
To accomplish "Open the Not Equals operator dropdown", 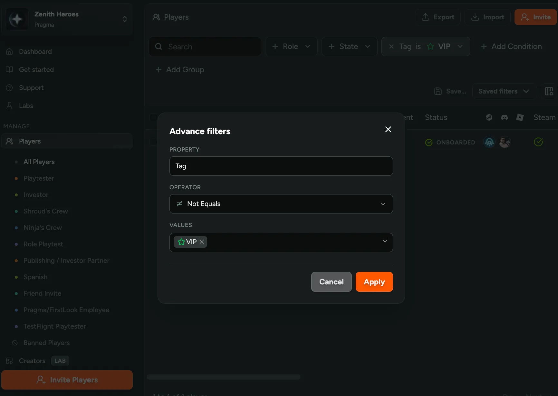I will (281, 204).
